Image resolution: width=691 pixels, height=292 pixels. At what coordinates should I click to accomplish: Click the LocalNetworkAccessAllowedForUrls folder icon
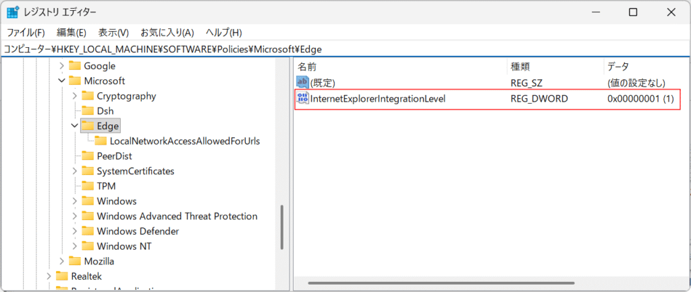pos(101,141)
